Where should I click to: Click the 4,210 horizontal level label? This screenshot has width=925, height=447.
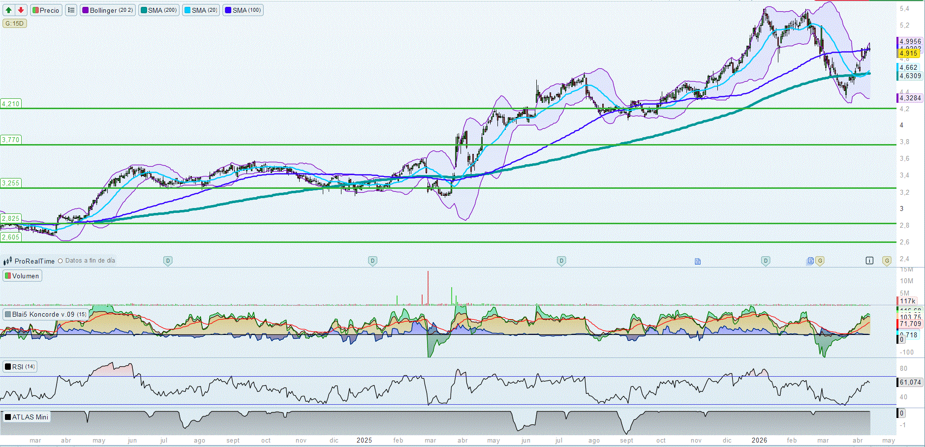tap(10, 104)
